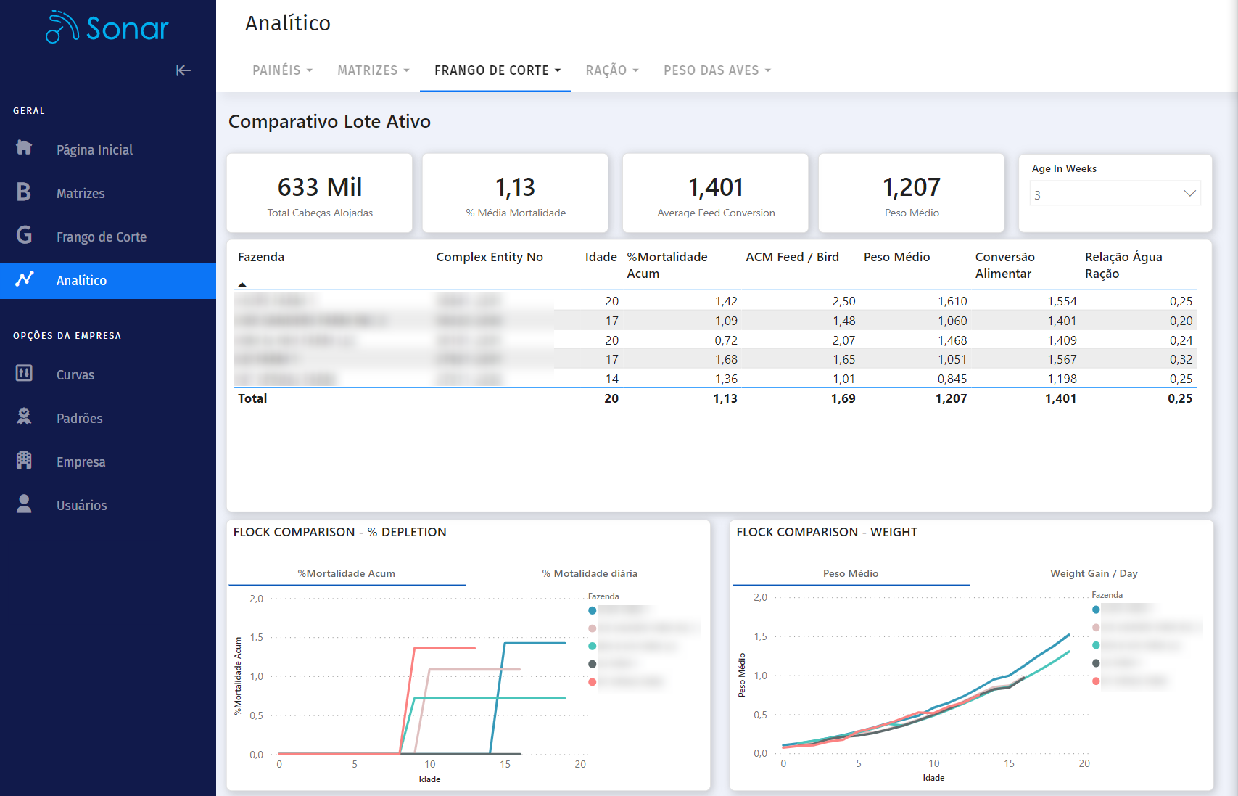Click the Padrões ribbon icon
1238x796 pixels.
point(24,417)
